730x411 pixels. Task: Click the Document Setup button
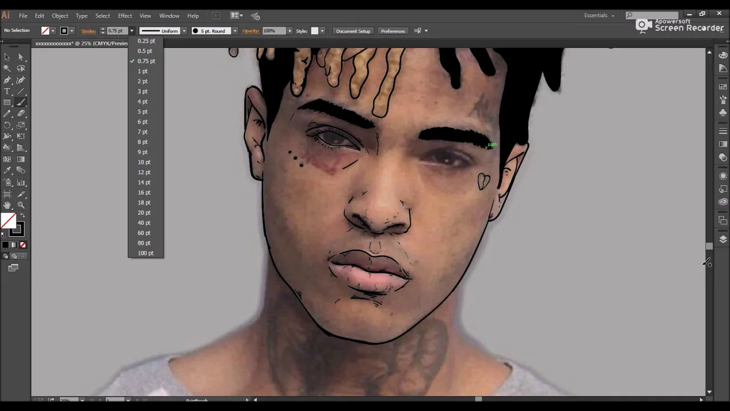click(x=353, y=31)
